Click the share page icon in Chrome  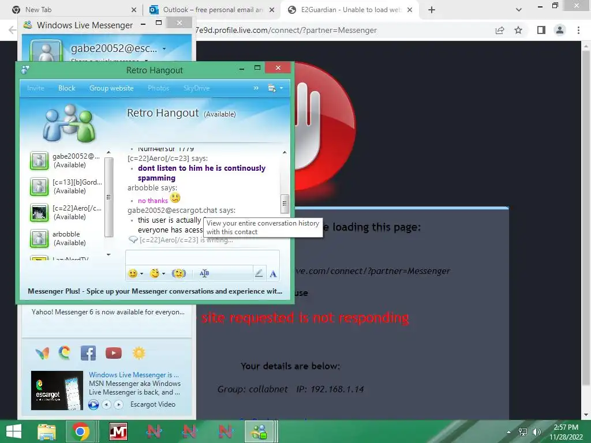tap(500, 30)
